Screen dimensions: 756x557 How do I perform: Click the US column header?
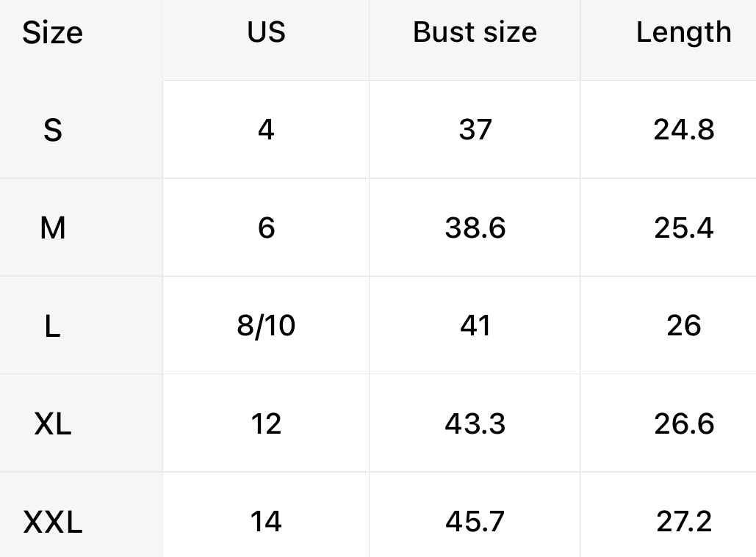266,32
